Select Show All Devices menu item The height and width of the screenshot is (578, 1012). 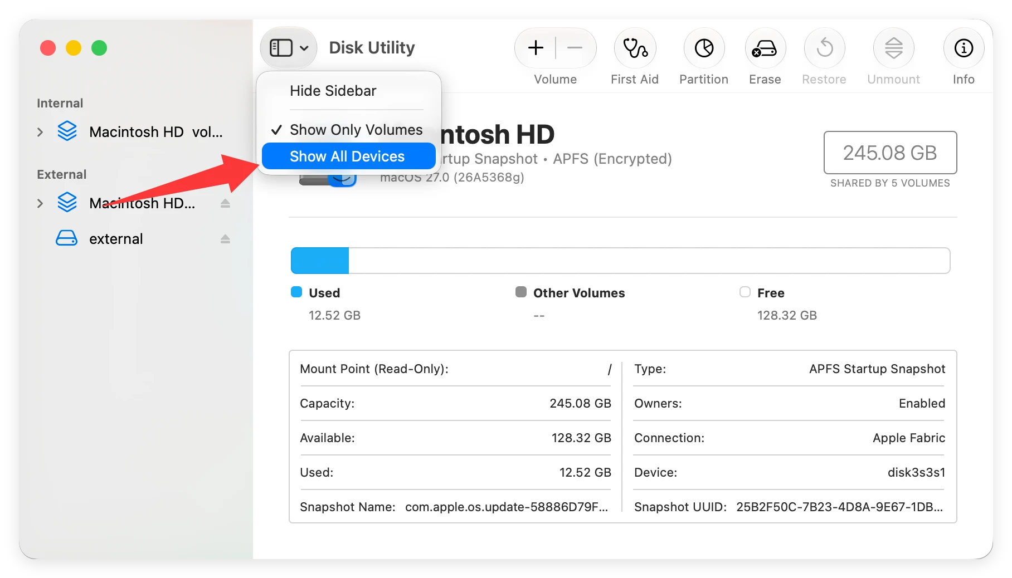coord(349,156)
